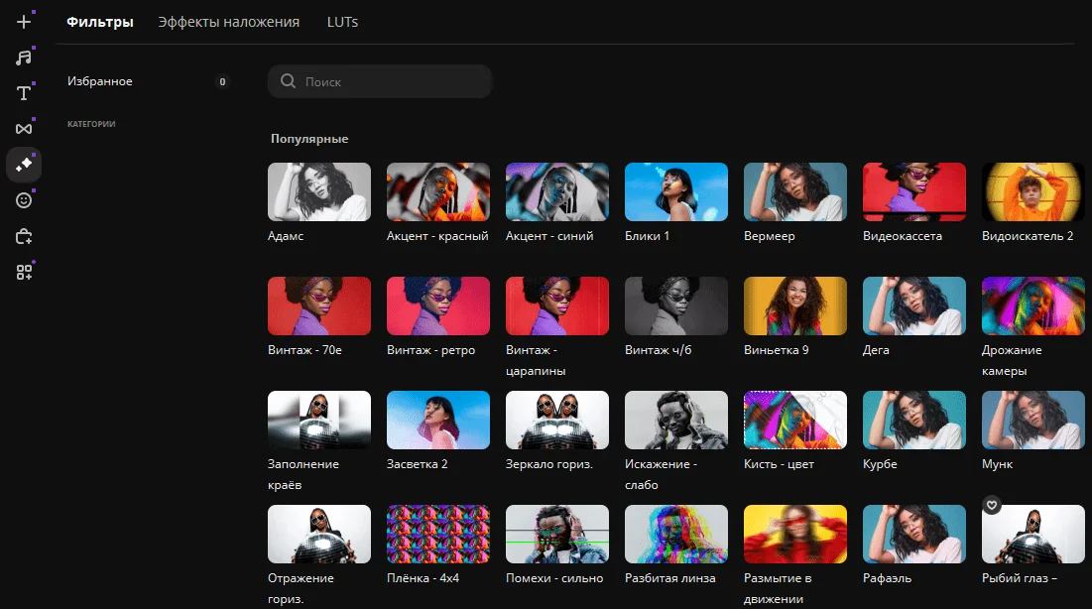Select the Рыбий глаз filter thumbnail
This screenshot has height=609, width=1092.
(x=1033, y=534)
